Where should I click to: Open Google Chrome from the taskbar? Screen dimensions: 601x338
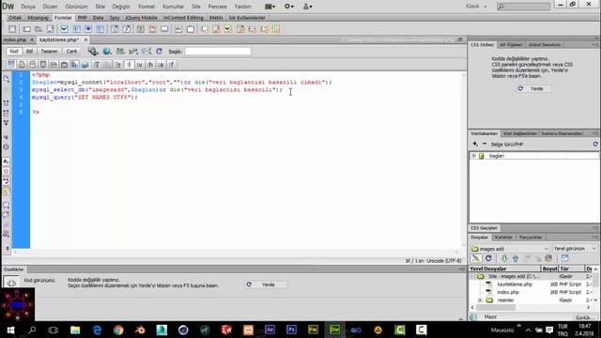coord(118,330)
